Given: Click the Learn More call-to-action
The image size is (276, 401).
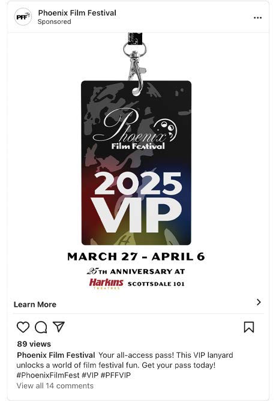Looking at the screenshot, I should (35, 304).
